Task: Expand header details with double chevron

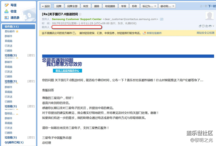Action: click(213, 26)
